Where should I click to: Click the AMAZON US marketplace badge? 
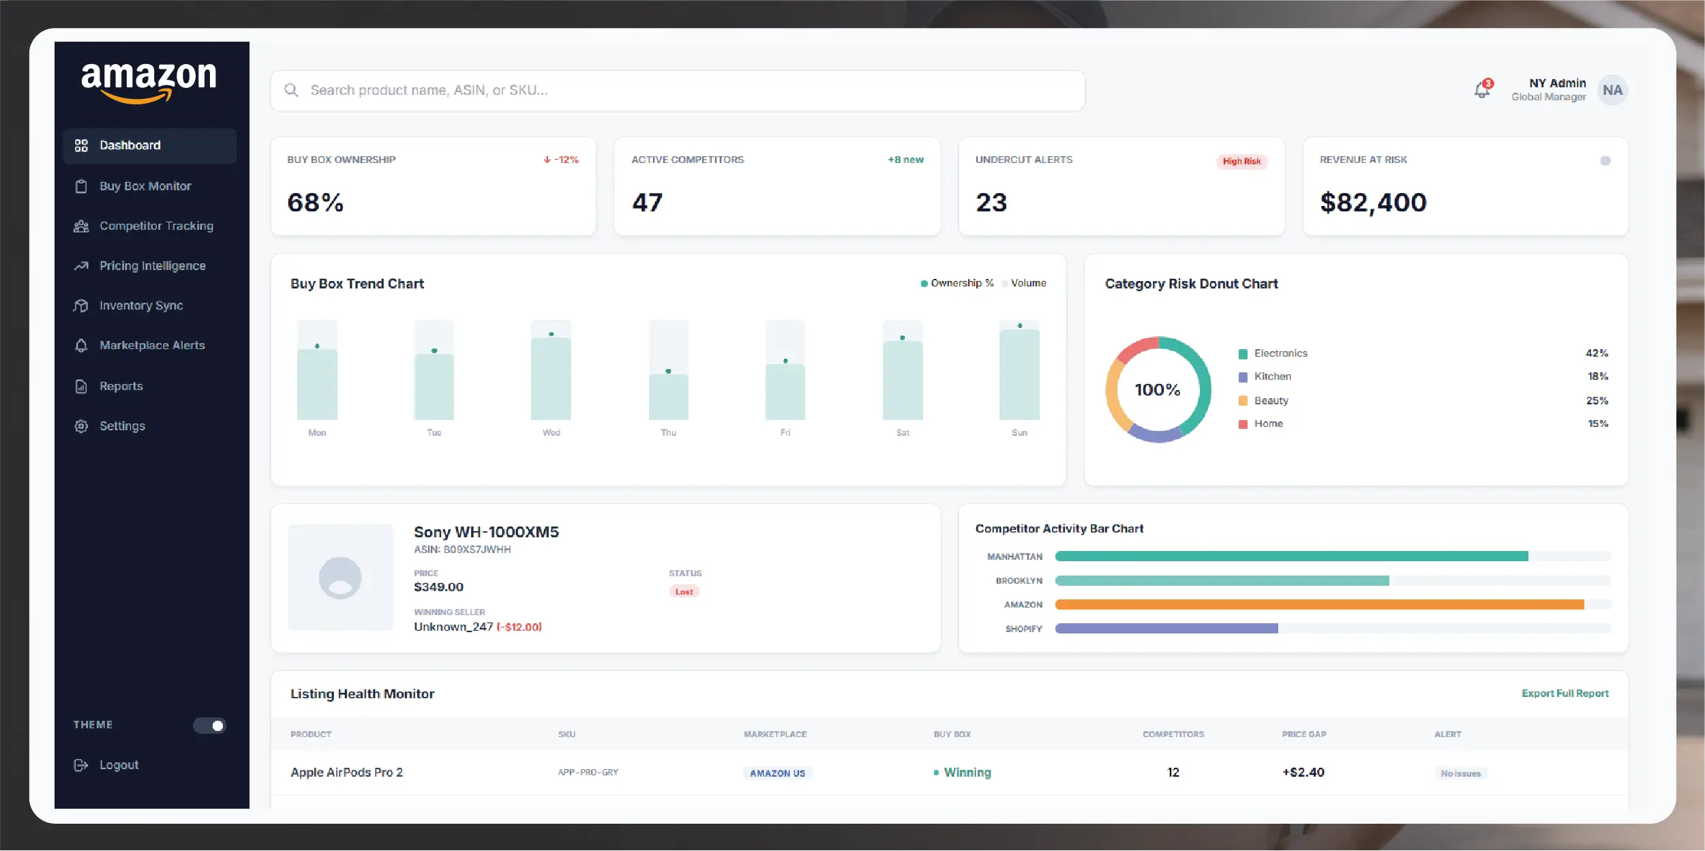click(x=777, y=773)
